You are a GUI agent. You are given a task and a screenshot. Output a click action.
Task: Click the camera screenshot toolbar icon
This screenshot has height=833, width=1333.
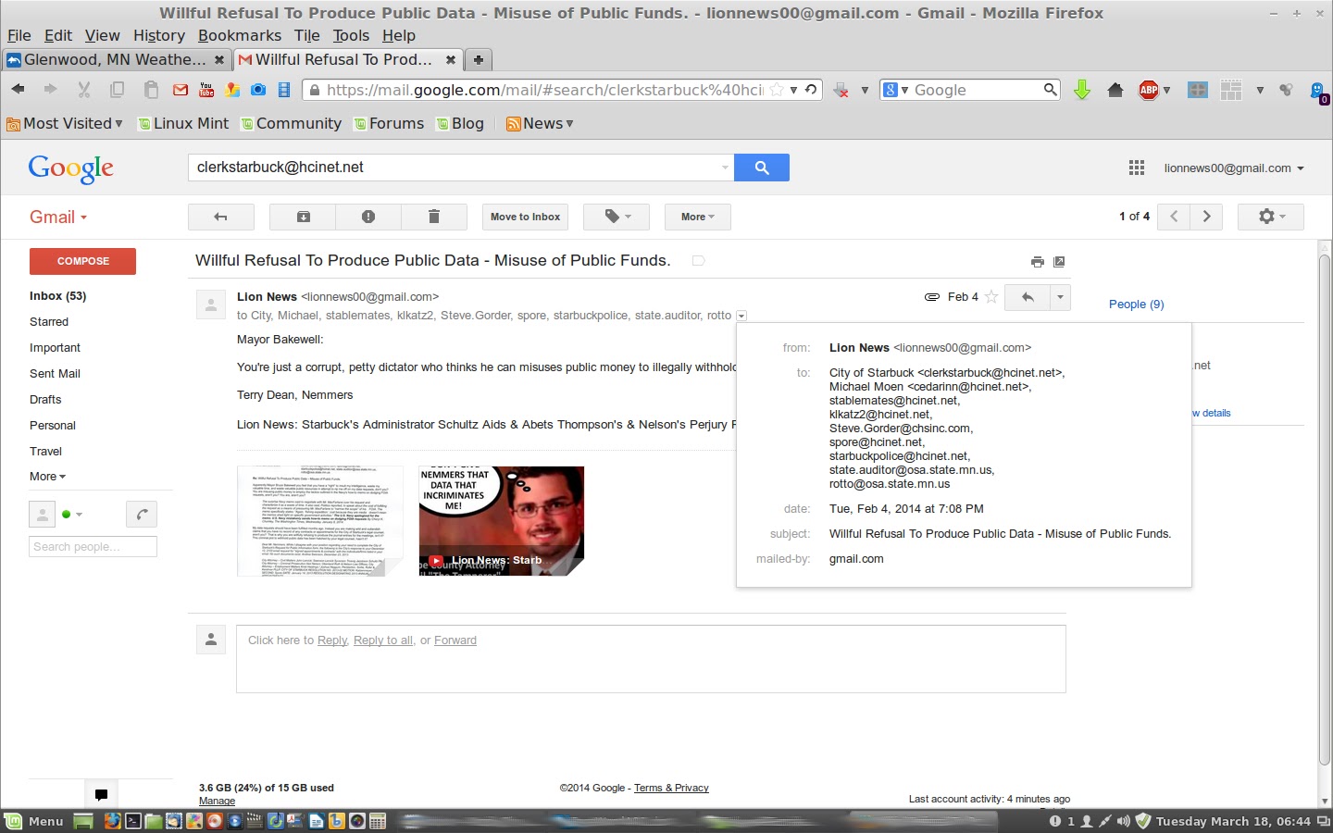(258, 90)
